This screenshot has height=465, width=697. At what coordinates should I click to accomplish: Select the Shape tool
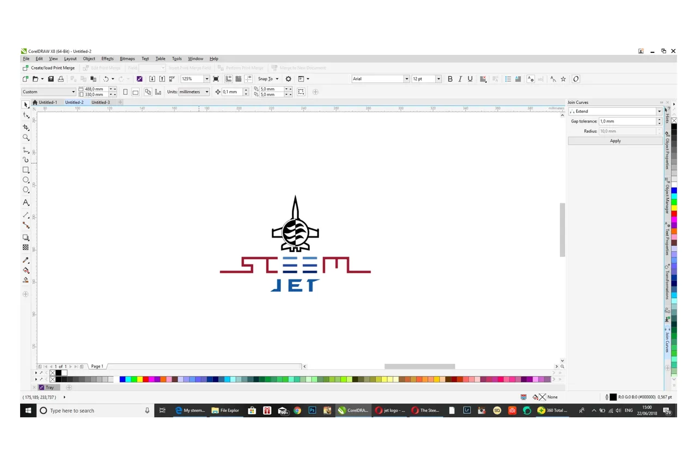(26, 115)
